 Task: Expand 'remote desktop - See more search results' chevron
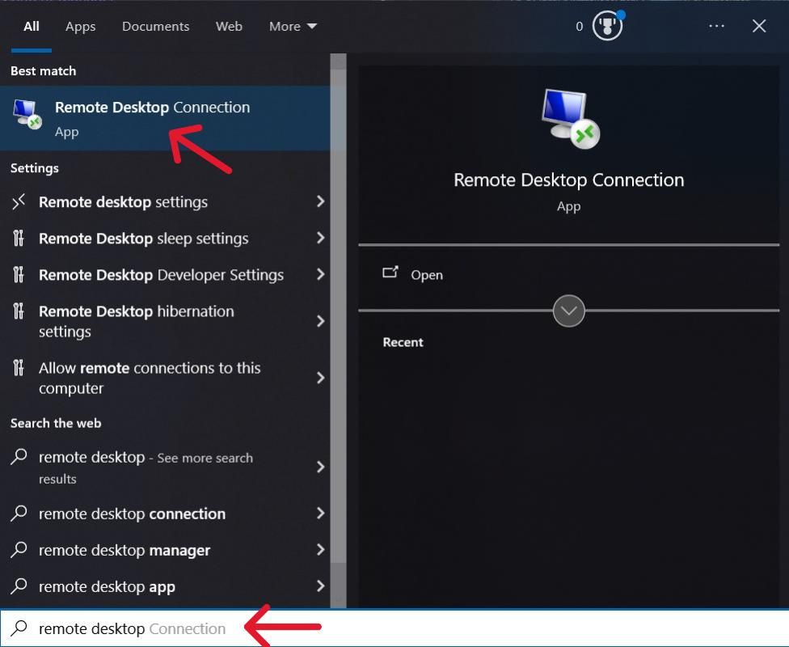[320, 467]
